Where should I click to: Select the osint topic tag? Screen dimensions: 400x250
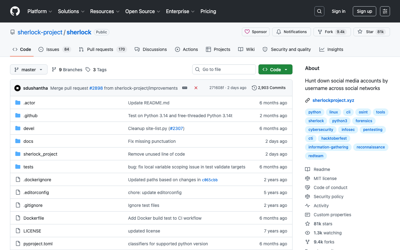point(363,112)
